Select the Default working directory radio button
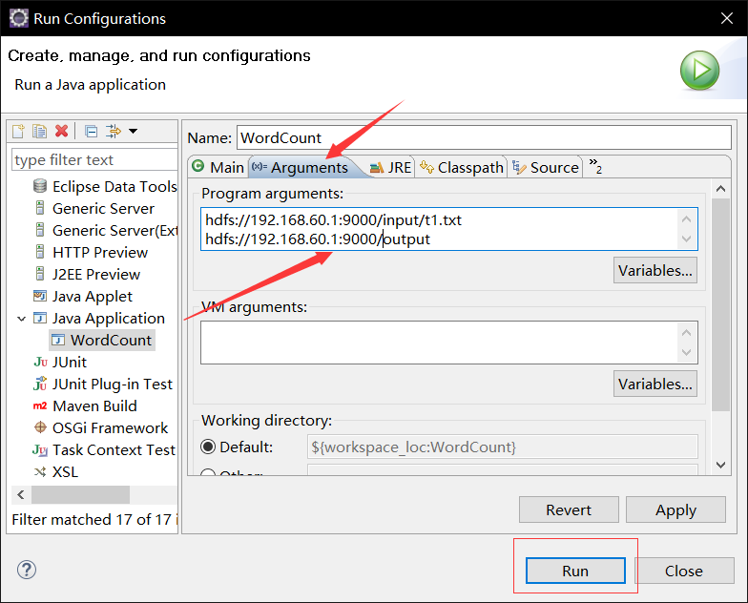The image size is (748, 603). pyautogui.click(x=208, y=447)
